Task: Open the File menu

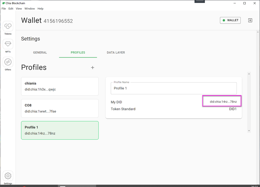Action: tap(4, 9)
